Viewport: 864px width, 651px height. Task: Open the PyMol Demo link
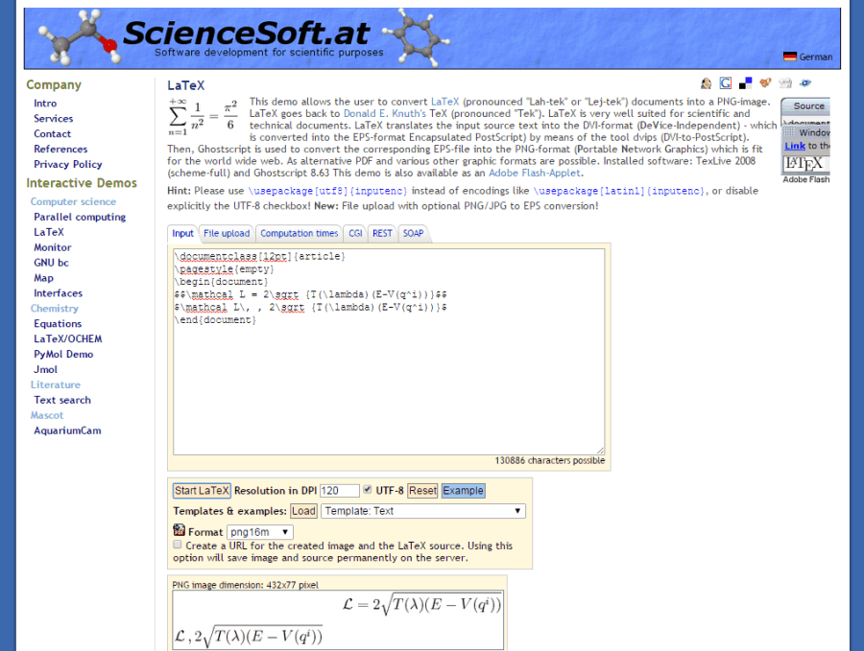tap(63, 355)
